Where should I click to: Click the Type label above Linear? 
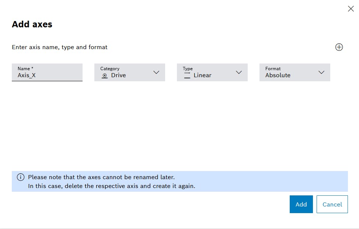pyautogui.click(x=188, y=69)
